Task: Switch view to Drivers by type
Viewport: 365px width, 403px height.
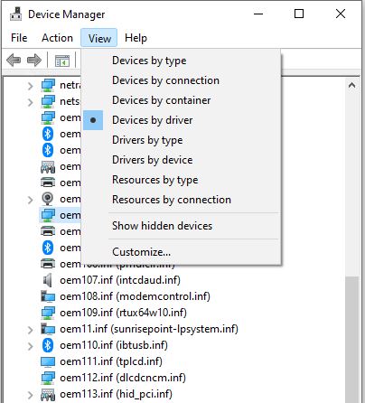Action: pos(181,140)
